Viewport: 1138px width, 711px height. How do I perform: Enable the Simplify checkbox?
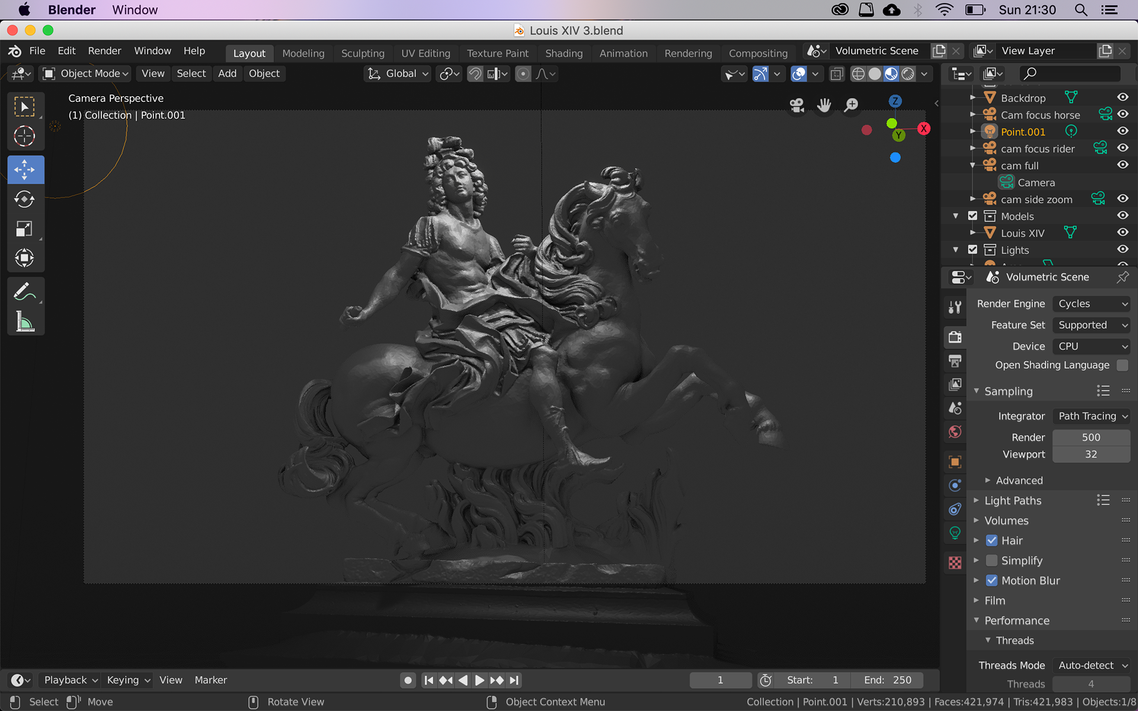tap(992, 561)
